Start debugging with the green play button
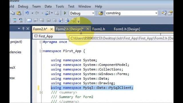Image resolution: width=183 pixels, height=103 pixels. point(65,13)
